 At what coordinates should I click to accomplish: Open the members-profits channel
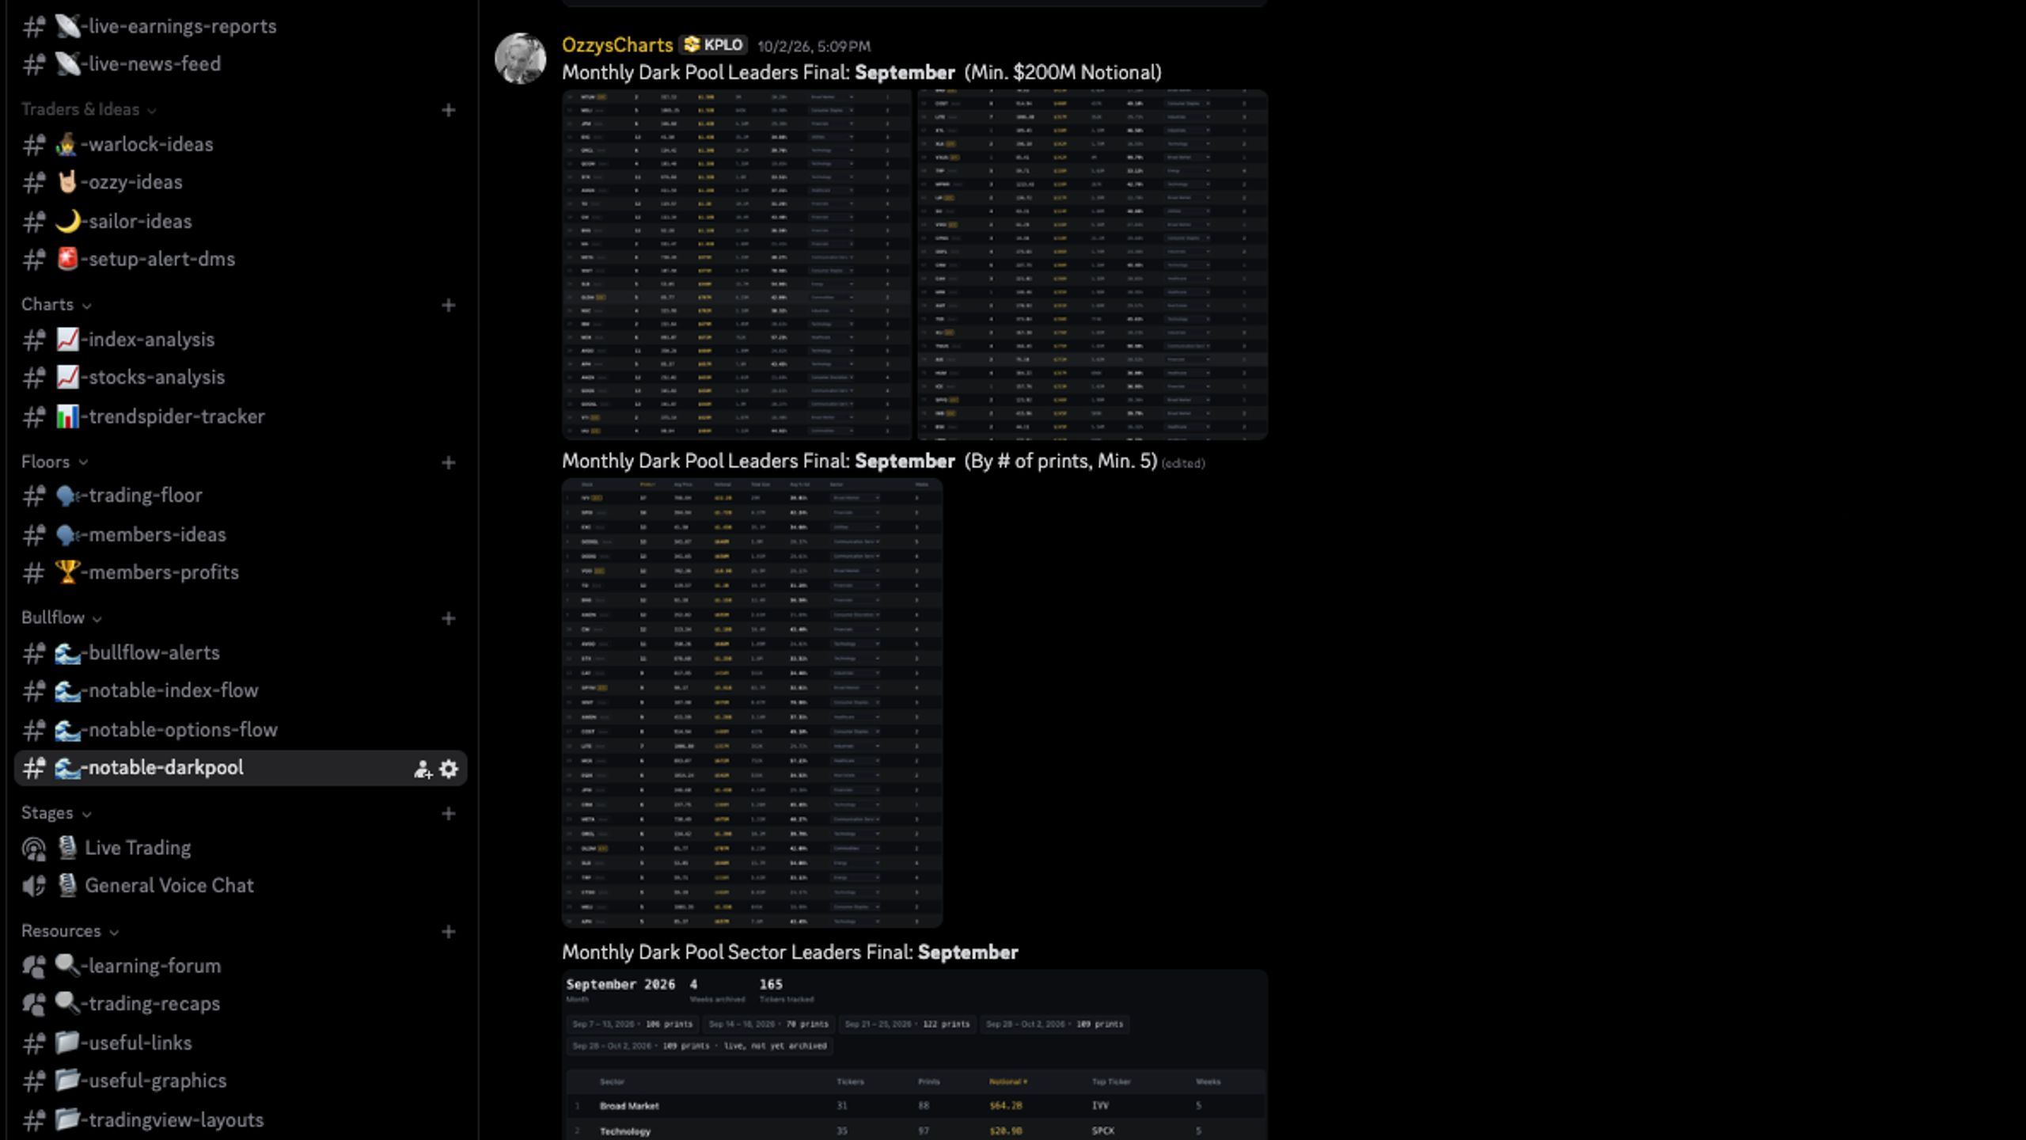tap(241, 572)
